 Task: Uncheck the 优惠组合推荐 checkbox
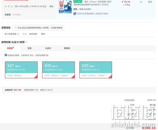click(6, 55)
